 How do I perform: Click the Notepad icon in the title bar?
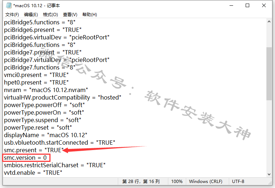pos(9,5)
